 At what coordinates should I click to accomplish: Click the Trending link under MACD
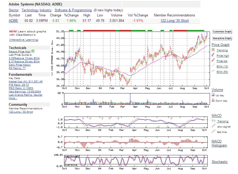click(x=223, y=121)
